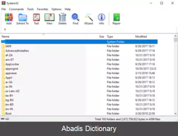Image resolution: width=178 pixels, height=136 pixels.
Task: Go up one level arrow
Action: (x=5, y=29)
